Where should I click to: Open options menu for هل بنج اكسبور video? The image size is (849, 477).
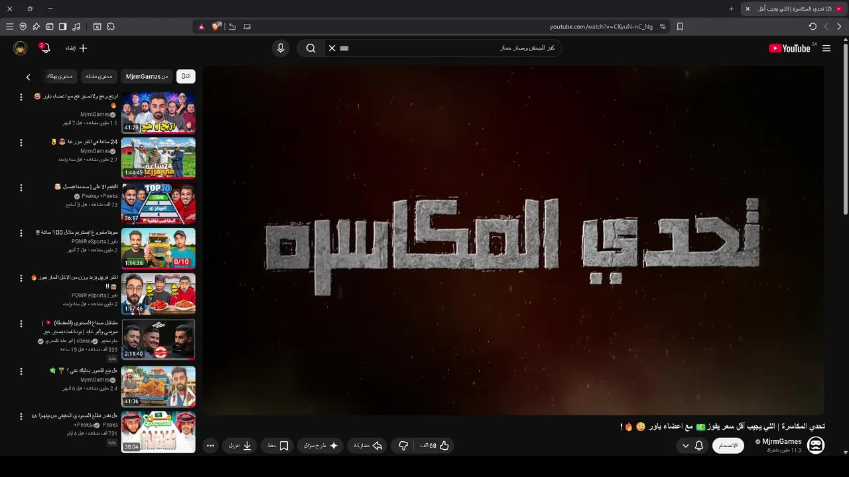(21, 371)
